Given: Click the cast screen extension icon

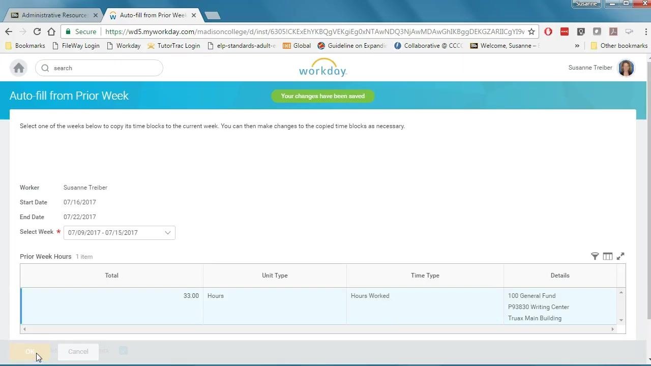Looking at the screenshot, I should tap(630, 32).
